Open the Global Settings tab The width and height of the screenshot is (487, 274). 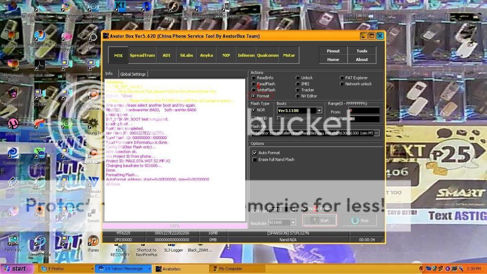133,74
